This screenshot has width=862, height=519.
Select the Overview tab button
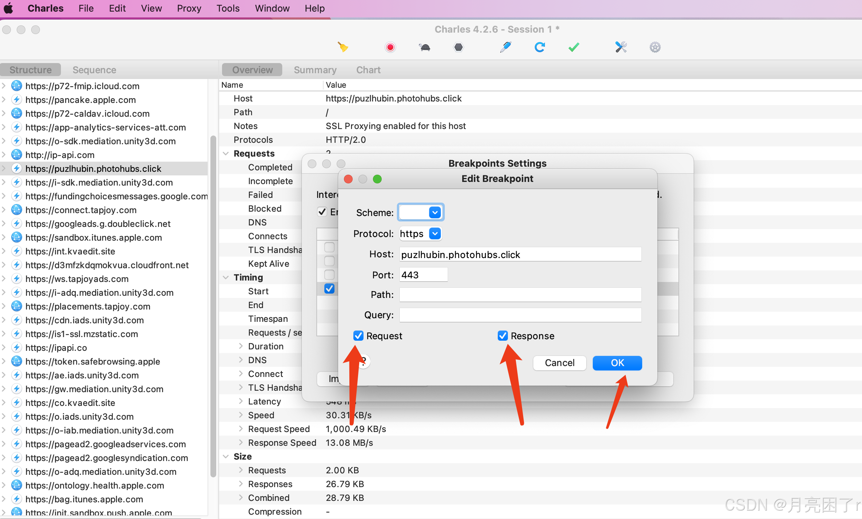click(252, 70)
